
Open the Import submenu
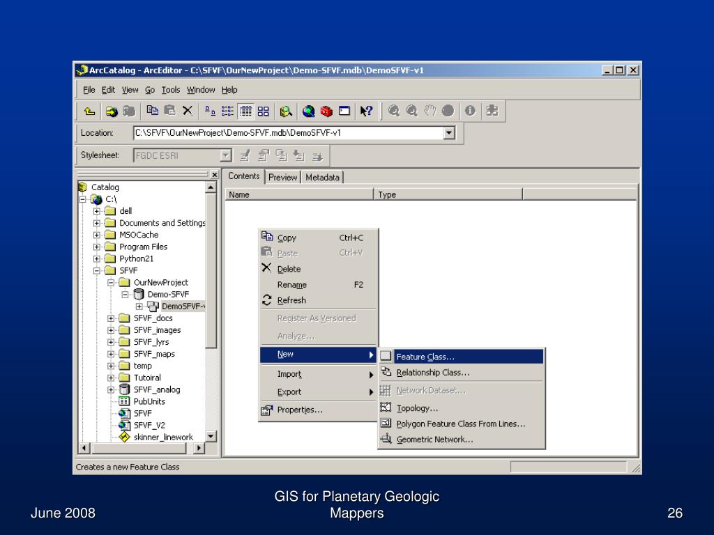318,374
